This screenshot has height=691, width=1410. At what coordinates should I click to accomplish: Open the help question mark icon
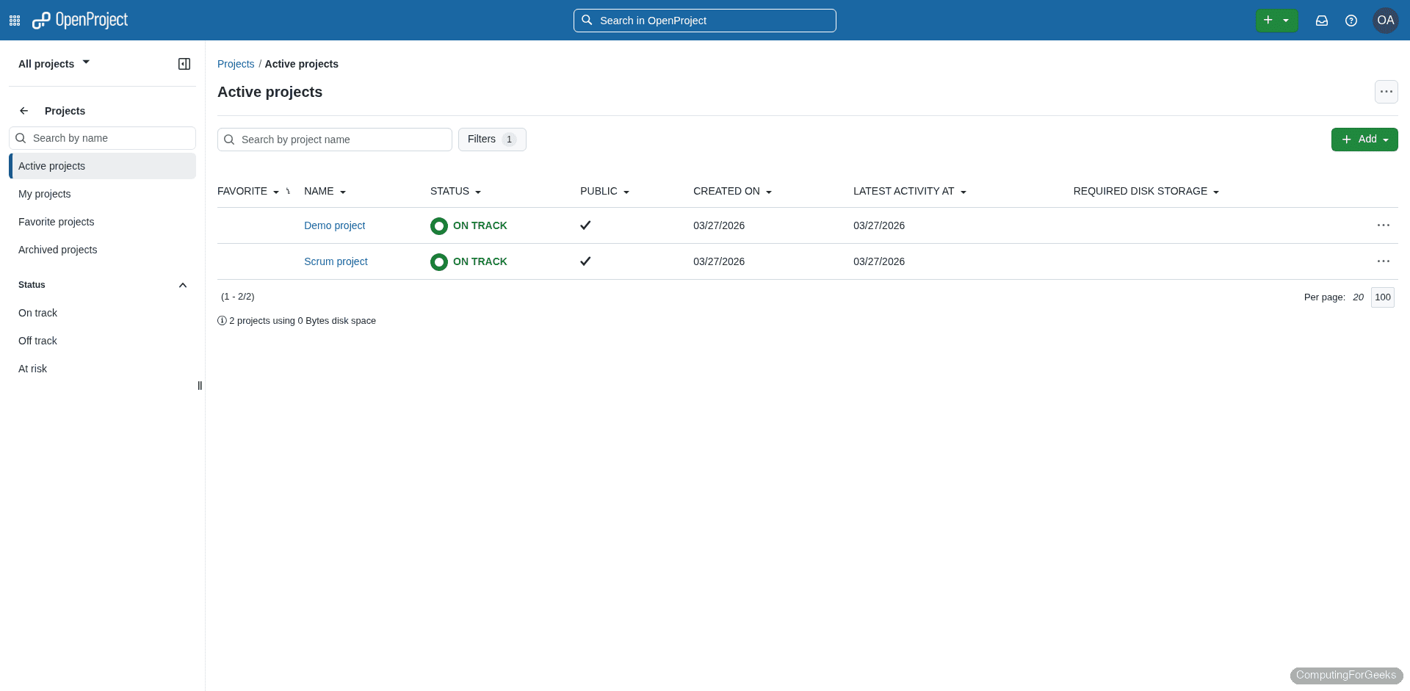(1351, 20)
